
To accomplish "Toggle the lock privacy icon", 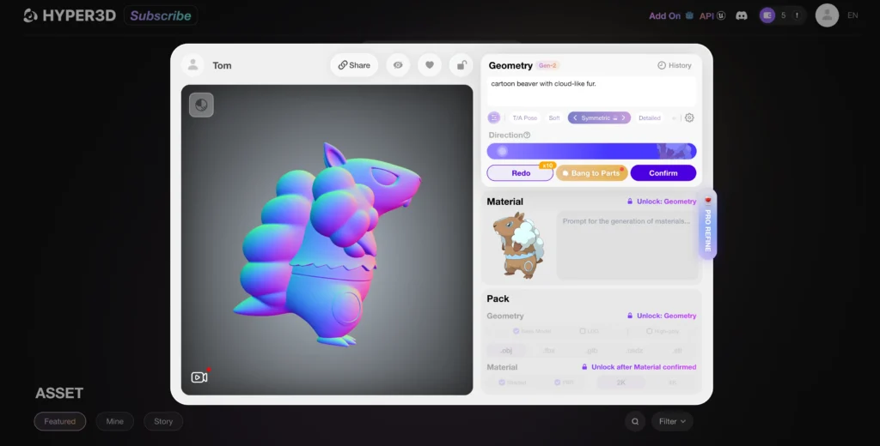I will point(461,65).
